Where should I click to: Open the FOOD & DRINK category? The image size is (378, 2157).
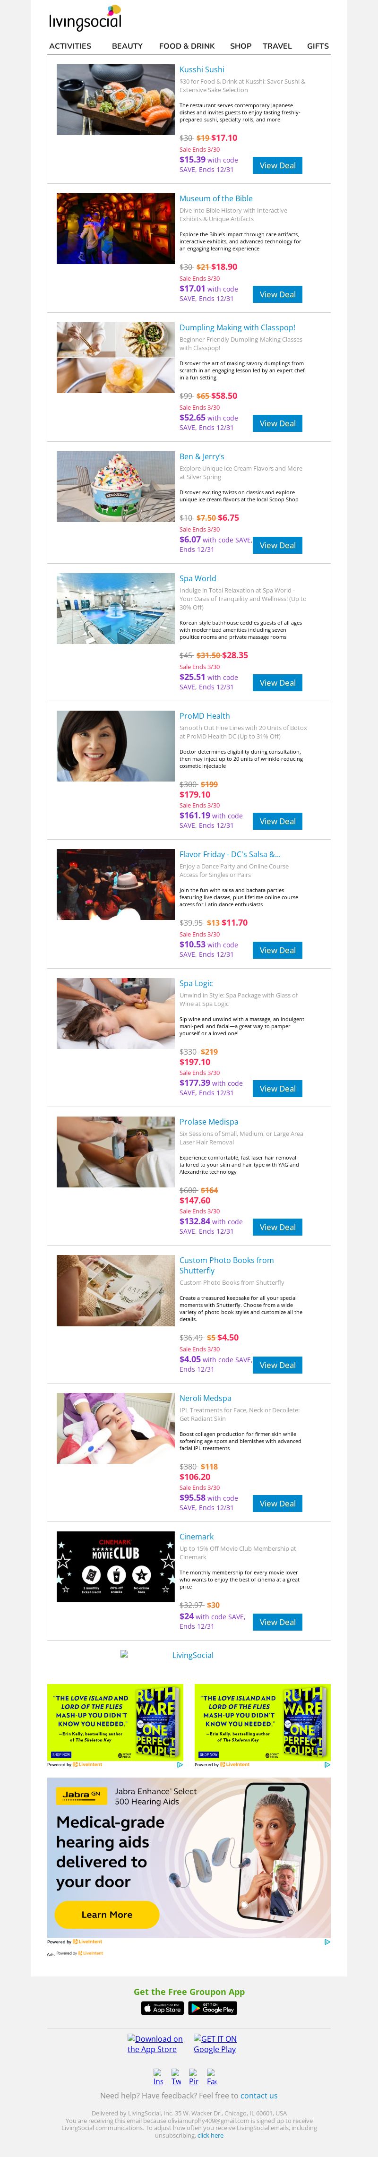[187, 46]
